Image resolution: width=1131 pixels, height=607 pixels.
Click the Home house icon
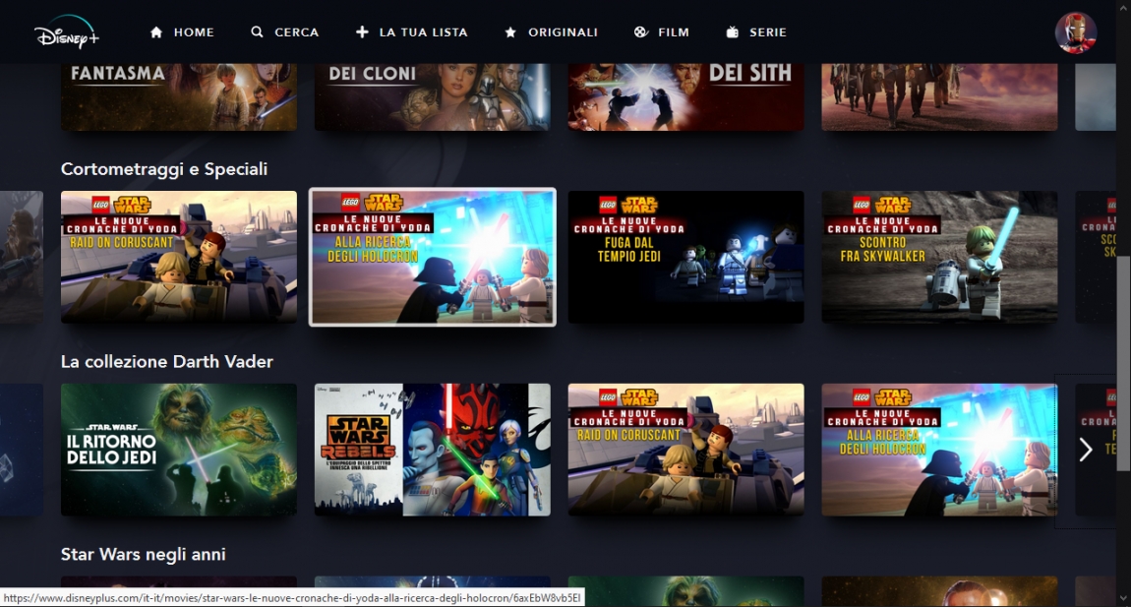155,32
